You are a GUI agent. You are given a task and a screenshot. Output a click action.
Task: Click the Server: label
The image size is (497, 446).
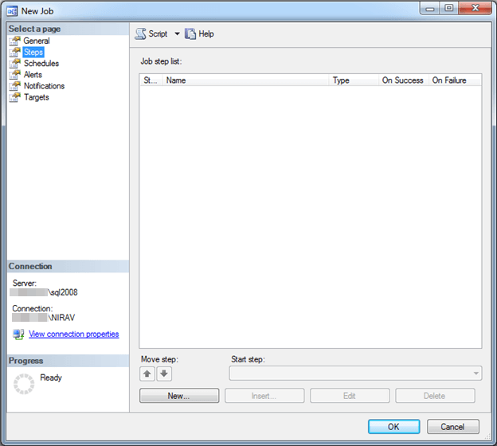pos(25,283)
